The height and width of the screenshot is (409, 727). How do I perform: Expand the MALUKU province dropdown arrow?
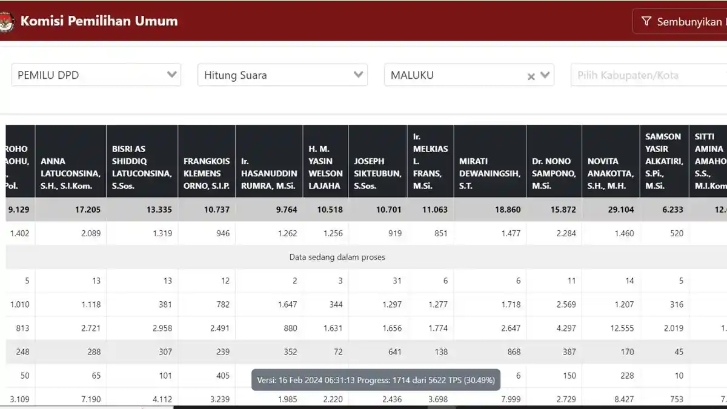[545, 75]
